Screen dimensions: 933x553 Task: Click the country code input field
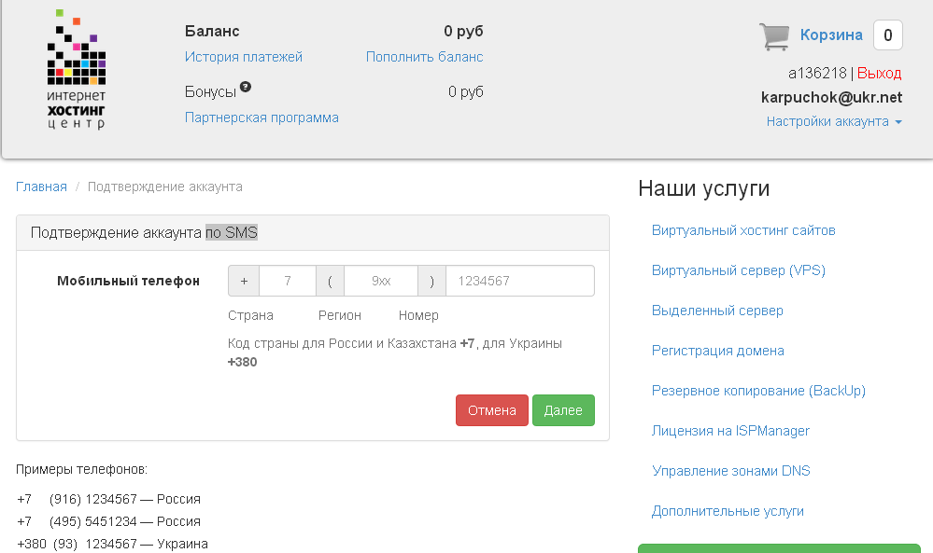(x=288, y=281)
